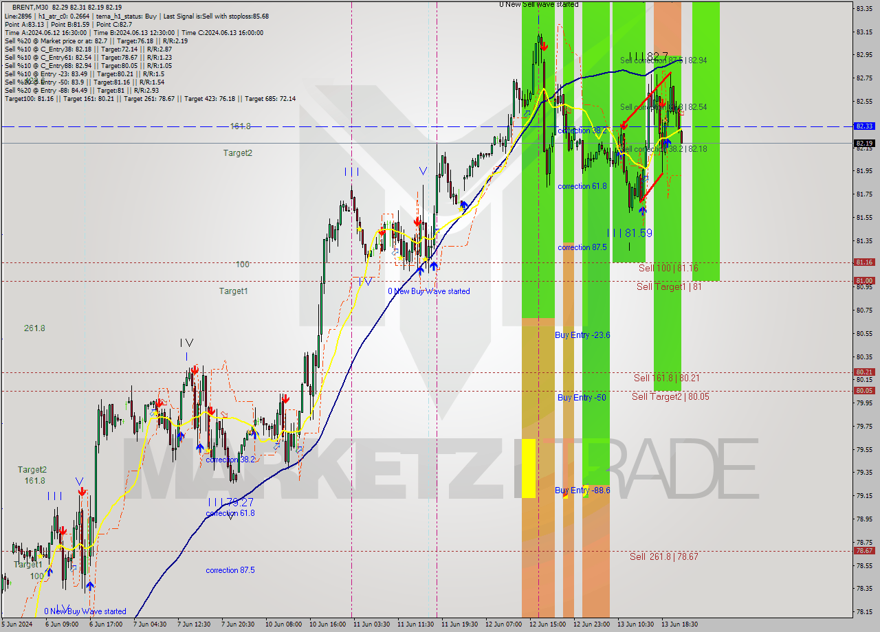The width and height of the screenshot is (880, 632).
Task: Click the red 81.00 price tag
Action: point(863,281)
